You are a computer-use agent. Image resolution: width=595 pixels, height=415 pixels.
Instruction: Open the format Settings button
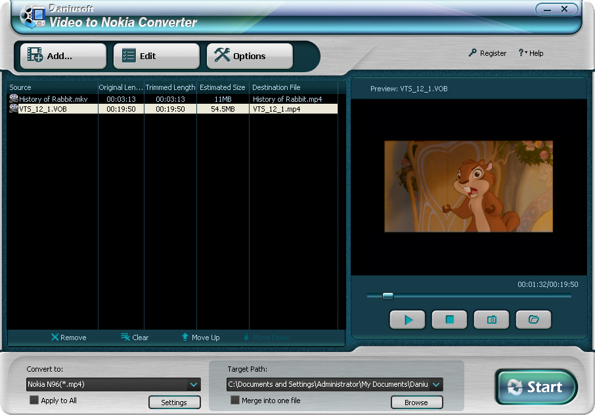[x=174, y=402]
